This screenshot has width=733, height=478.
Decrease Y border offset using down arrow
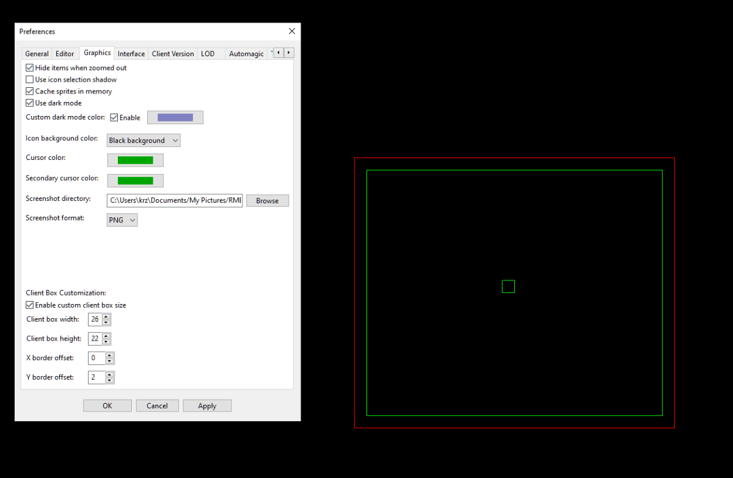(109, 380)
